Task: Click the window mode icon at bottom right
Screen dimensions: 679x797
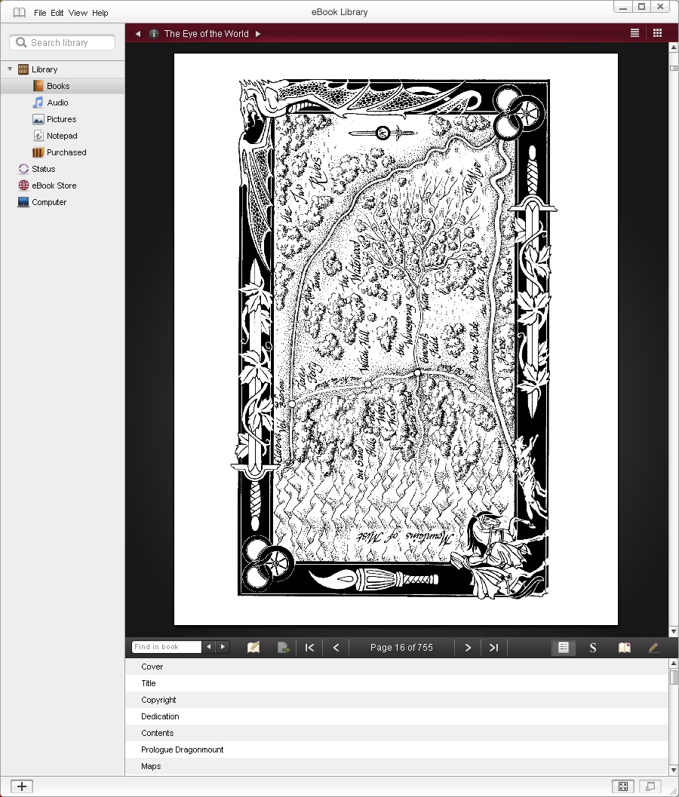Action: (x=650, y=786)
